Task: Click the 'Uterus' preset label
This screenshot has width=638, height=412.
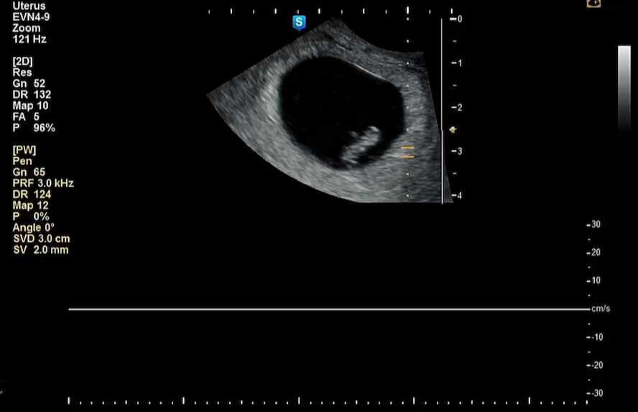Action: click(29, 6)
